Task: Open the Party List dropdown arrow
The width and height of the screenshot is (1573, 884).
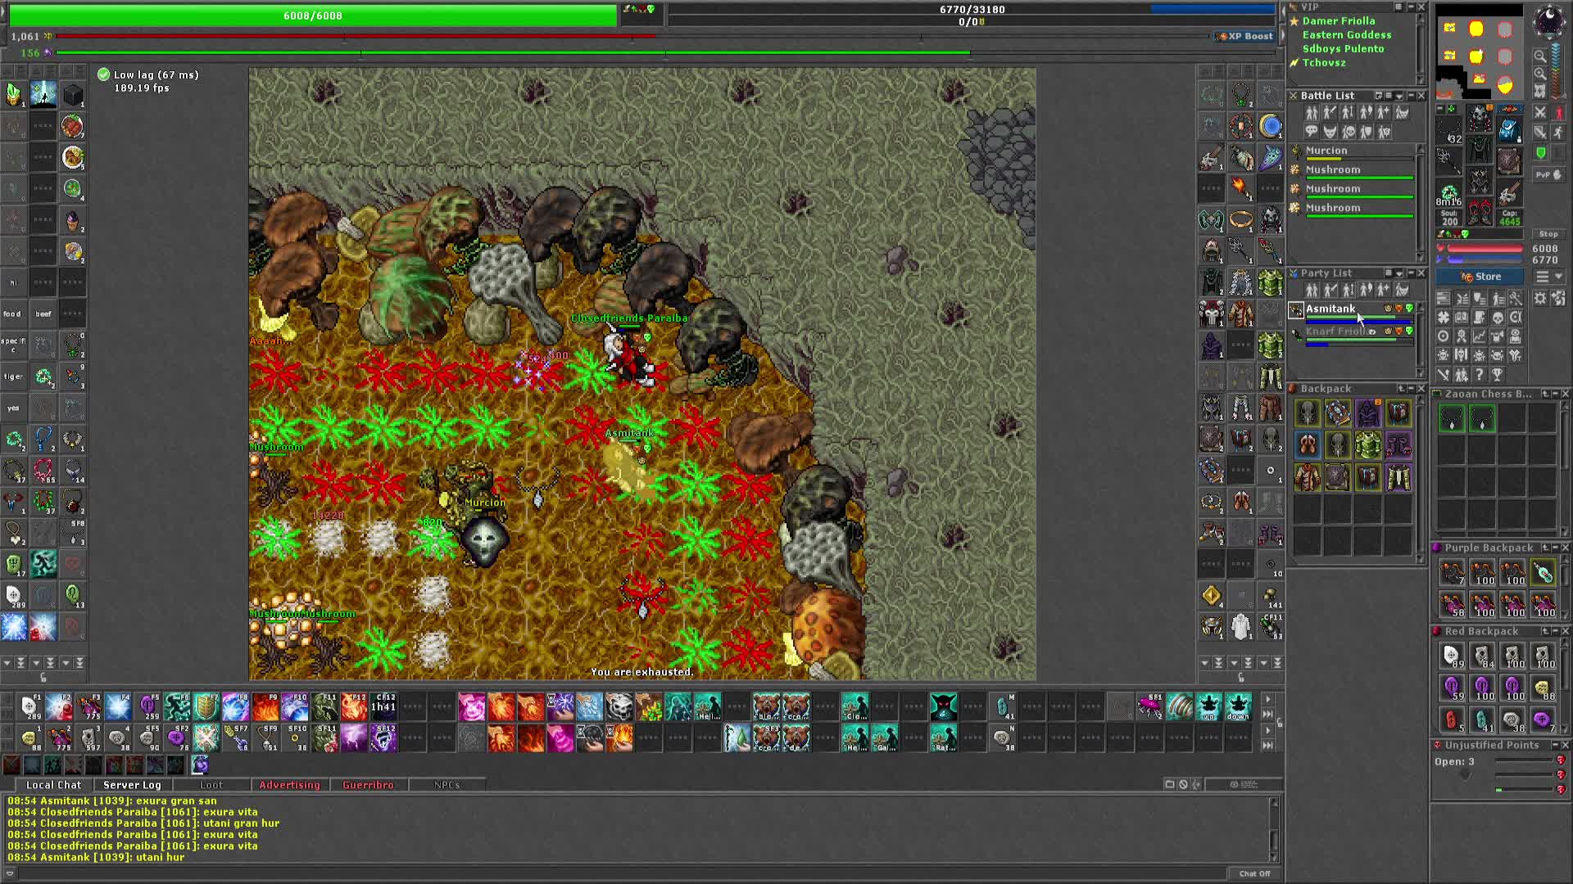Action: (x=1399, y=273)
